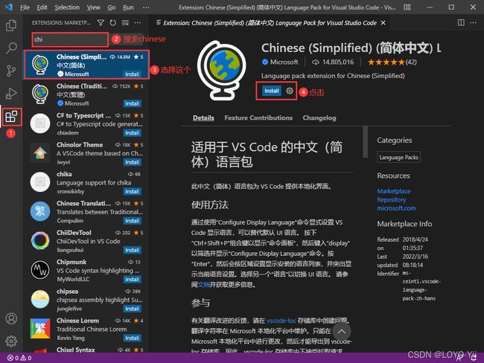The height and width of the screenshot is (363, 484).
Task: Open the Extensions view icon
Action: (x=11, y=117)
